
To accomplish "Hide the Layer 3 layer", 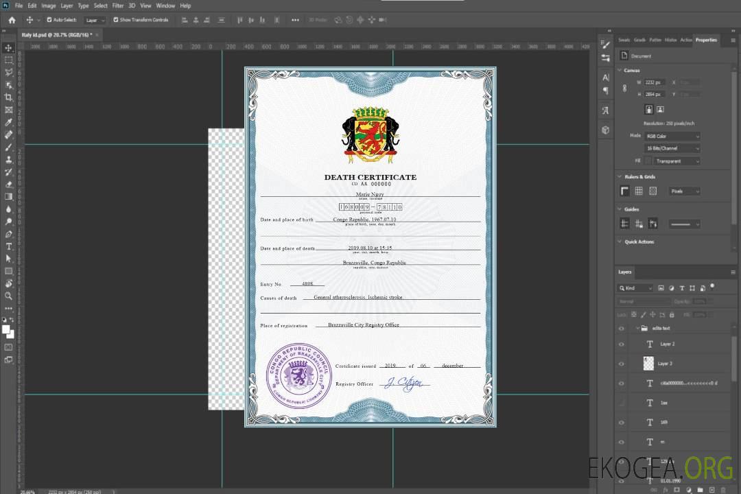I will click(x=622, y=364).
